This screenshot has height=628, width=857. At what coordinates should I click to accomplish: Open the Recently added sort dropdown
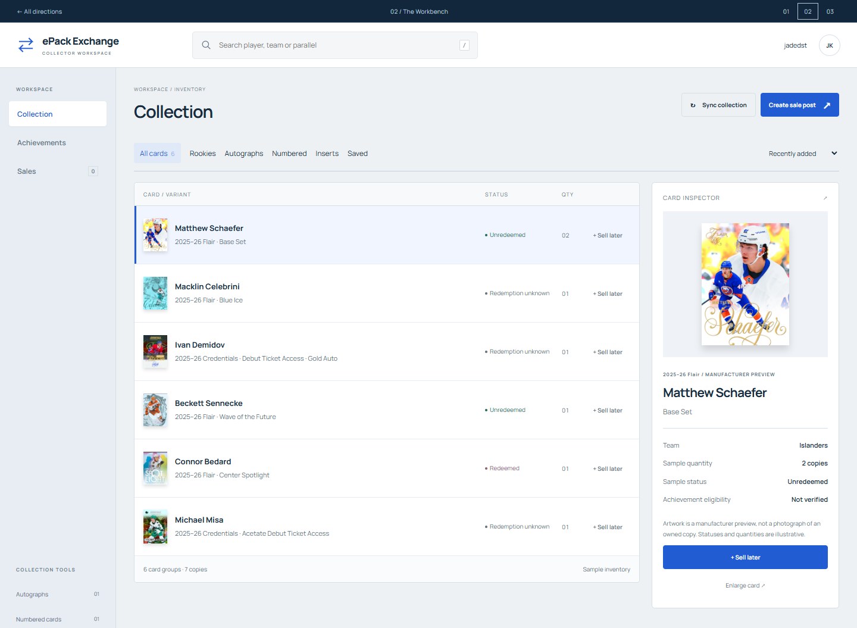[x=803, y=154]
